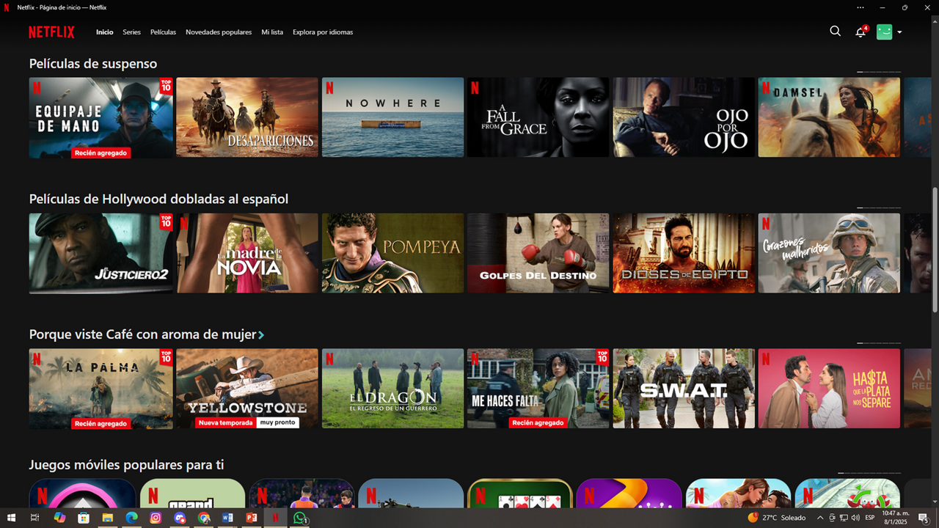Screen dimensions: 939x528
Task: Open the volume speaker icon
Action: pos(855,518)
